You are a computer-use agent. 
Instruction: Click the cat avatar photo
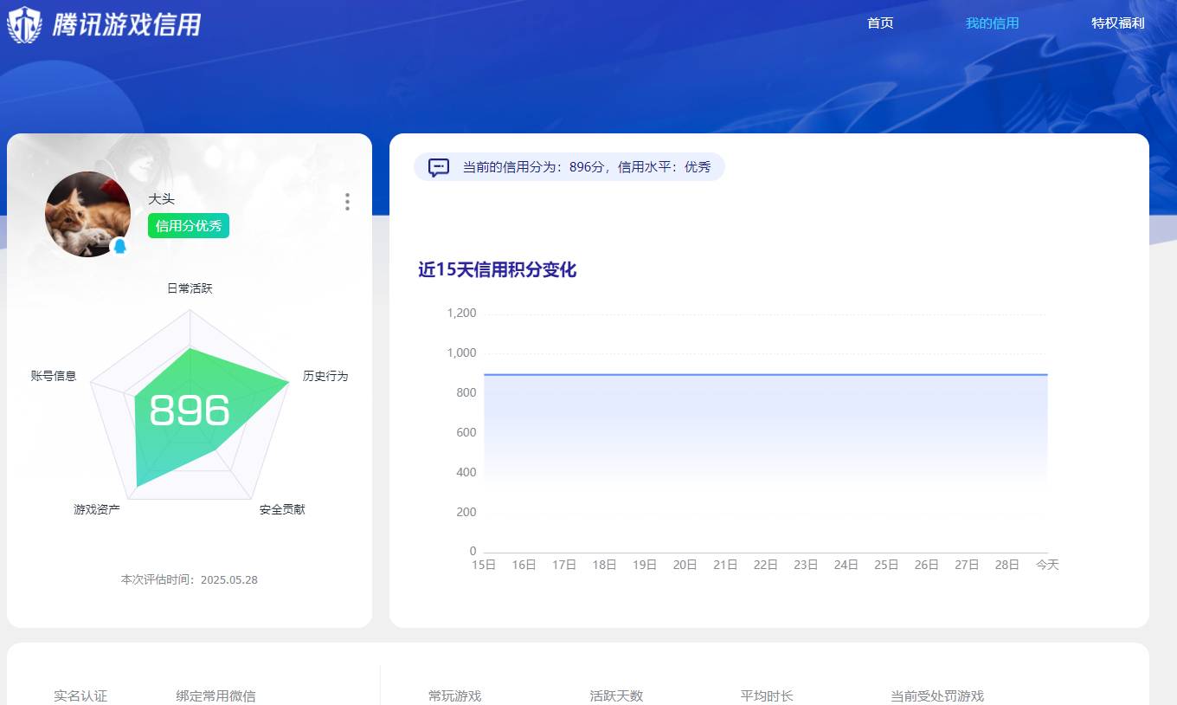(x=87, y=214)
